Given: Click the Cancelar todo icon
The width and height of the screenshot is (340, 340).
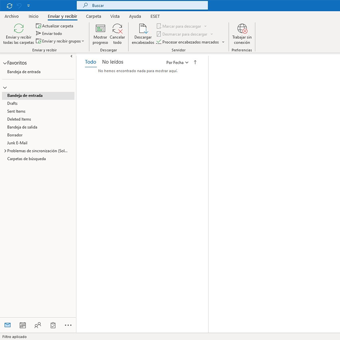Looking at the screenshot, I should [117, 29].
